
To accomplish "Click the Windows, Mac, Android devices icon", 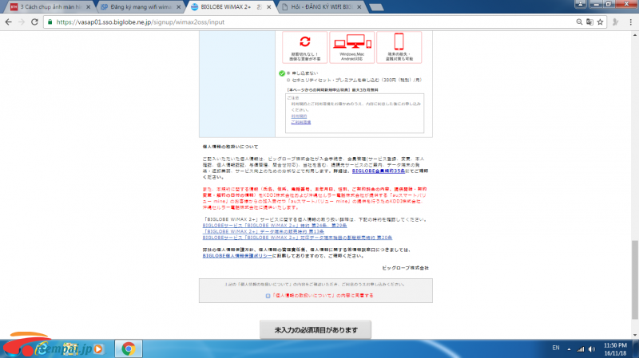I will 352,42.
